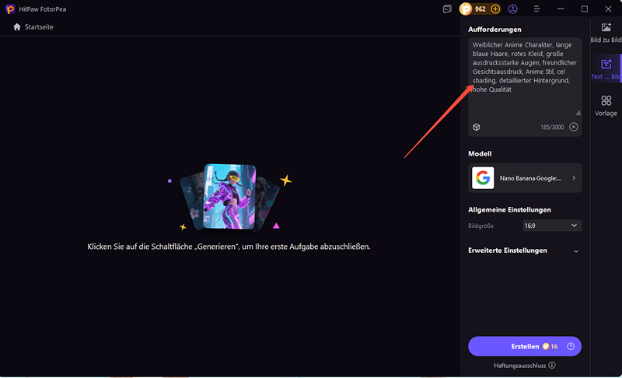The image size is (622, 378).
Task: Click the Startseite home icon
Action: [17, 27]
